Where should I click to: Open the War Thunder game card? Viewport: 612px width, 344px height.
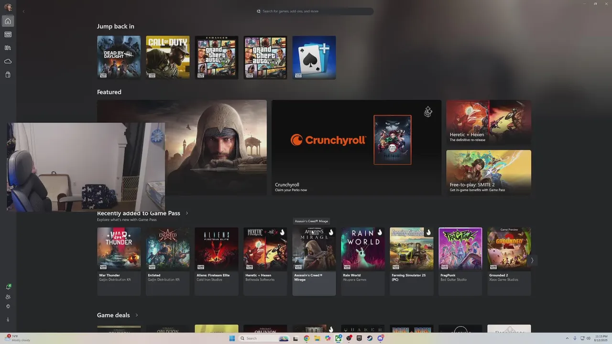pyautogui.click(x=119, y=261)
